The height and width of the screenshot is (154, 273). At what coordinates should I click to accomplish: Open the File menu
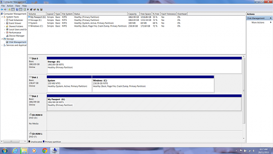point(3,6)
